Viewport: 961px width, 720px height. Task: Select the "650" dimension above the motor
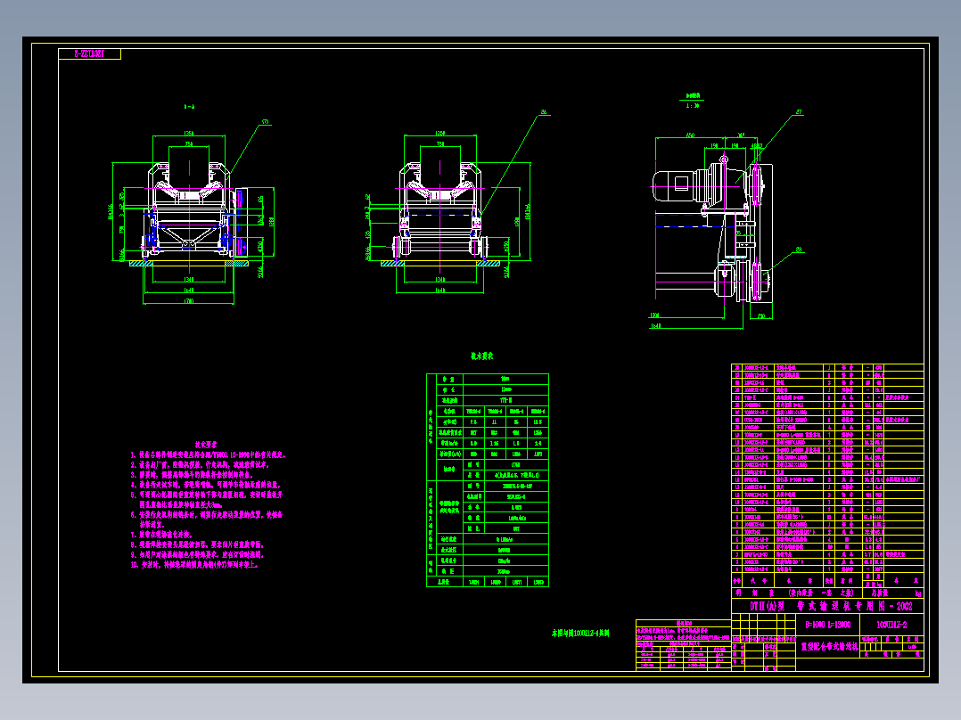690,135
